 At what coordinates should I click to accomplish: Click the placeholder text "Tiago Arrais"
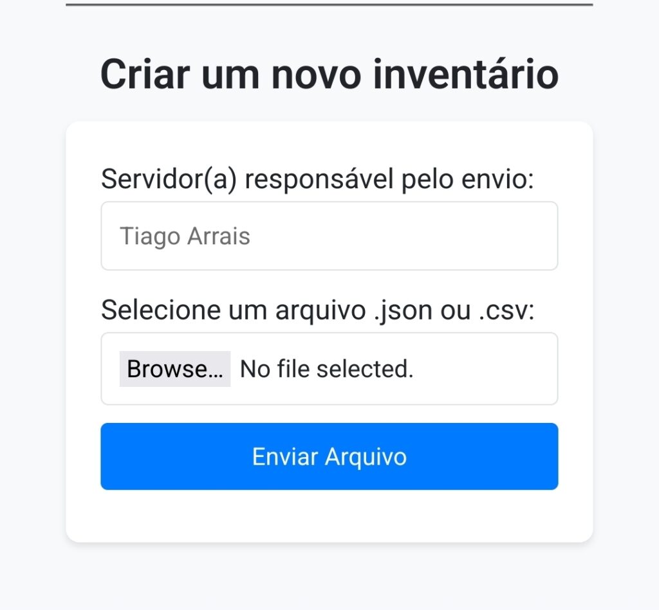(x=185, y=237)
